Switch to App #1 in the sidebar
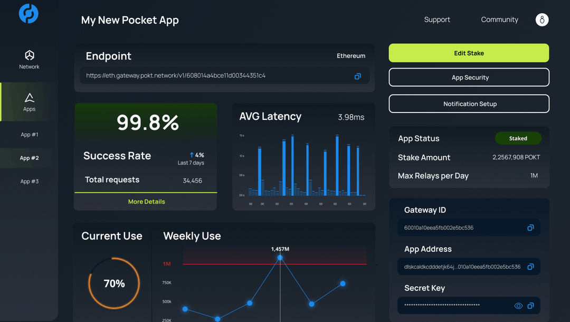 coord(29,134)
